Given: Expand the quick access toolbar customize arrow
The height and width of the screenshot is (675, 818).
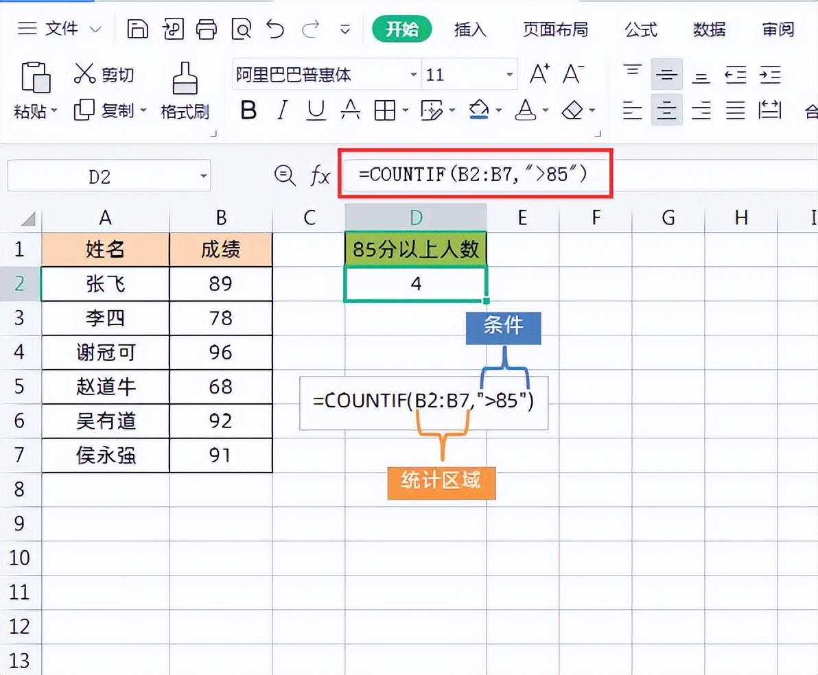Looking at the screenshot, I should 344,29.
